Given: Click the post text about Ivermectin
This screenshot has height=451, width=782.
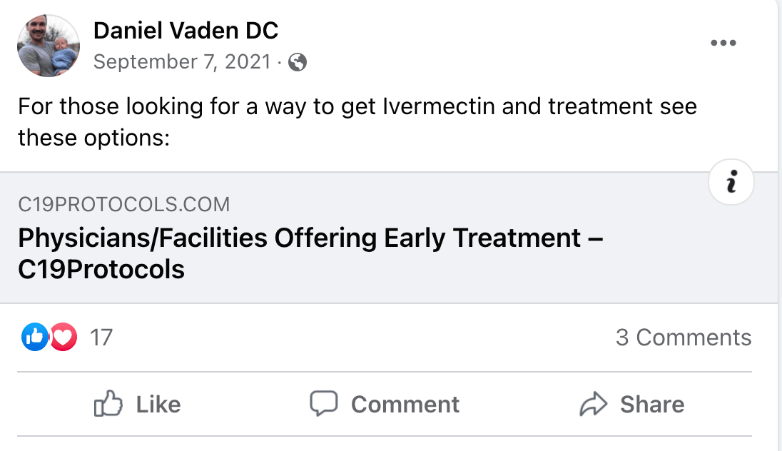Looking at the screenshot, I should 357,122.
